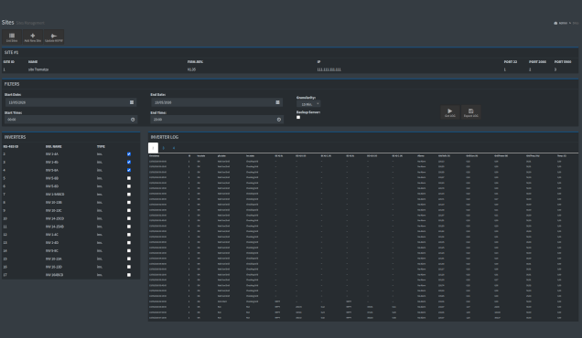Click into the End Time field
This screenshot has width=582, height=338.
(x=213, y=120)
